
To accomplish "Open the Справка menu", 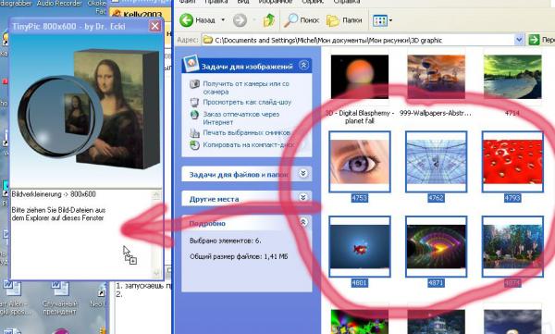I will pyautogui.click(x=347, y=2).
